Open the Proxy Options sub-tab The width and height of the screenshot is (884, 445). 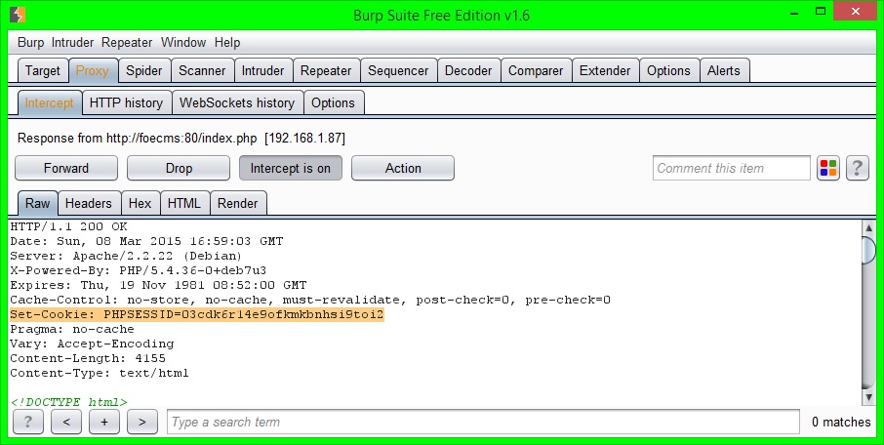click(x=333, y=103)
